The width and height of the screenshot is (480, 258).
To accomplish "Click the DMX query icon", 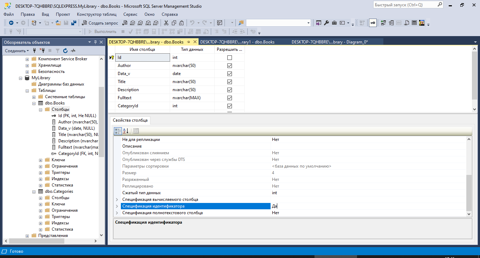I will tap(140, 23).
